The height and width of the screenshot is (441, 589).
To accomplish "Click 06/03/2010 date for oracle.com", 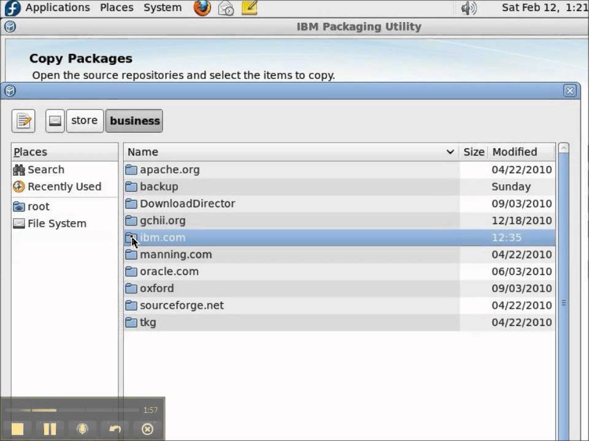I will (522, 271).
